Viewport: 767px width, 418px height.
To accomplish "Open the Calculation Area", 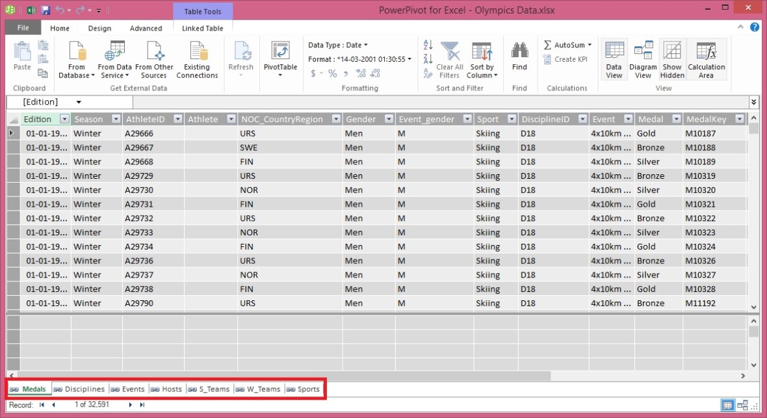I will [x=706, y=60].
